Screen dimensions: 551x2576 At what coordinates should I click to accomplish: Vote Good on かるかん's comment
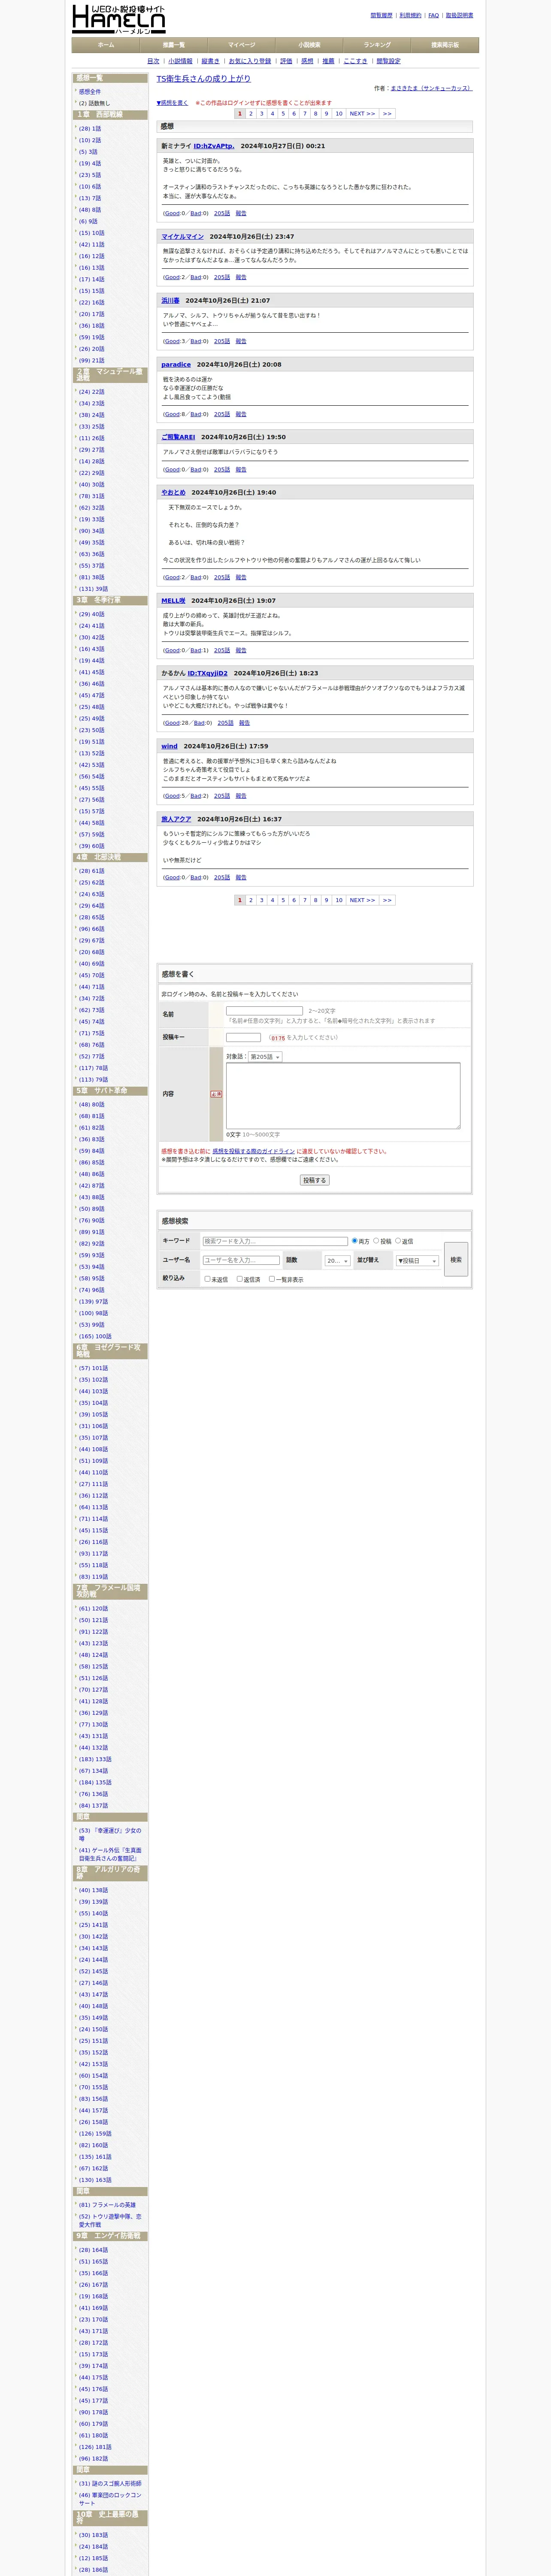click(x=173, y=723)
